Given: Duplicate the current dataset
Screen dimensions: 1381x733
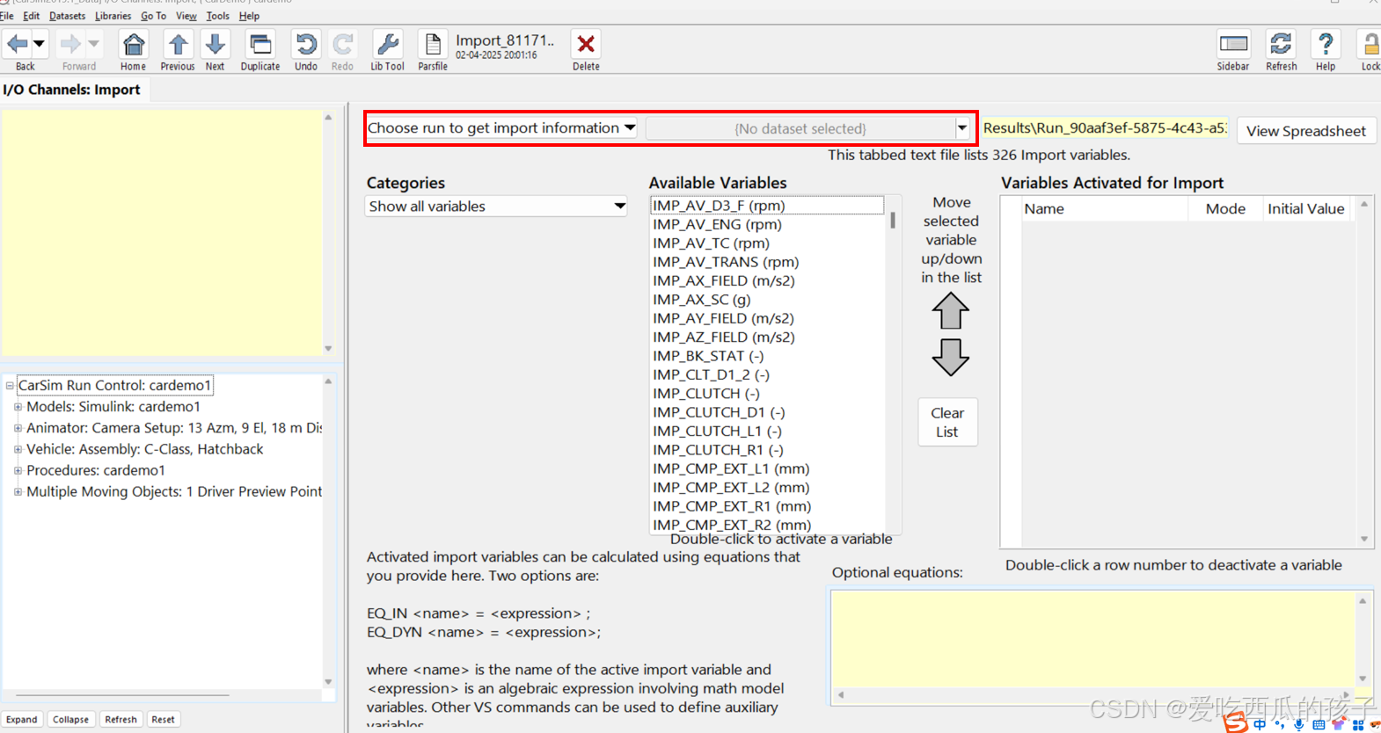Looking at the screenshot, I should [x=260, y=44].
